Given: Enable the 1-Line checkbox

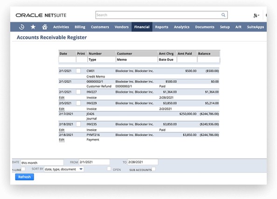Looking at the screenshot, I should [23, 169].
